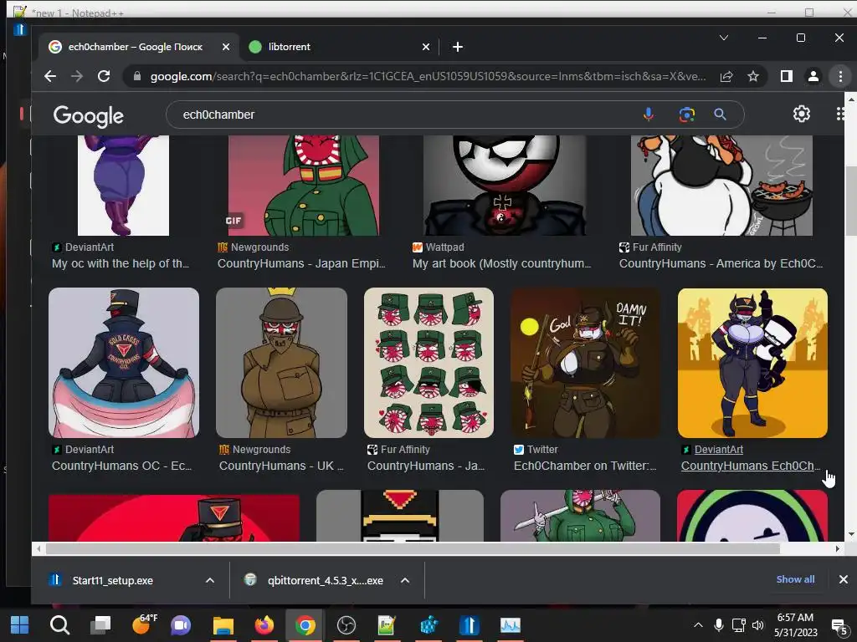Viewport: 857px width, 642px height.
Task: Select the Gold Cross jacket thumbnail
Action: pyautogui.click(x=124, y=363)
